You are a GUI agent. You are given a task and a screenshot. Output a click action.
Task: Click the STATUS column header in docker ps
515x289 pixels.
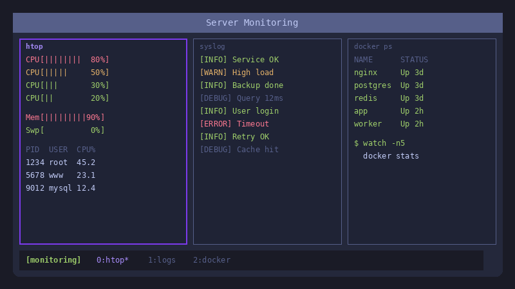point(414,60)
